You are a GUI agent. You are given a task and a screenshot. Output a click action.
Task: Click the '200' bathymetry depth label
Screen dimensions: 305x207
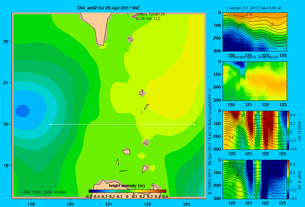pyautogui.click(x=27, y=192)
